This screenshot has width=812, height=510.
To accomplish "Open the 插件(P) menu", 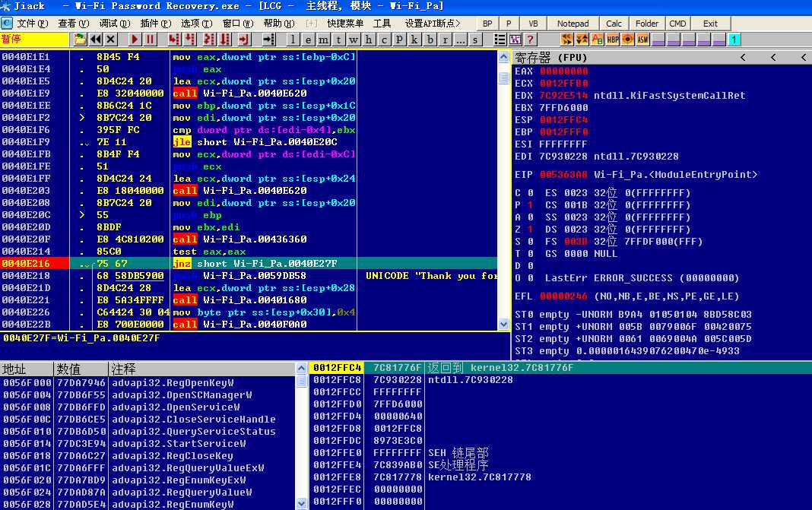I will (155, 24).
